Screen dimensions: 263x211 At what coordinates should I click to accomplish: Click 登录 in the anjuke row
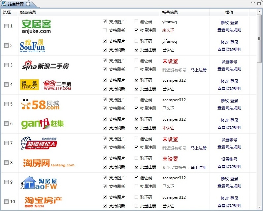coord(234,22)
